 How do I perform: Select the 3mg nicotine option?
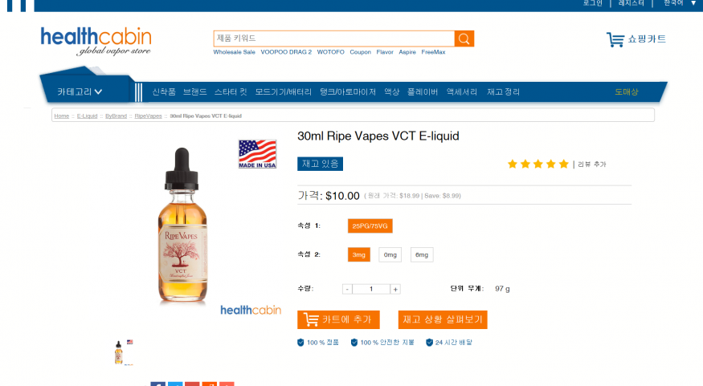[358, 255]
